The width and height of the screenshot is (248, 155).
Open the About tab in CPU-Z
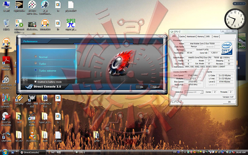click(216, 36)
